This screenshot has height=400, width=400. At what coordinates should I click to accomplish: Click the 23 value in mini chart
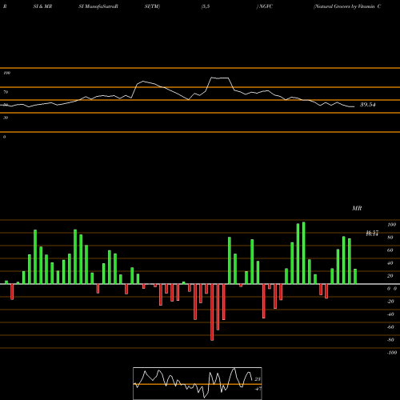pyautogui.click(x=258, y=379)
